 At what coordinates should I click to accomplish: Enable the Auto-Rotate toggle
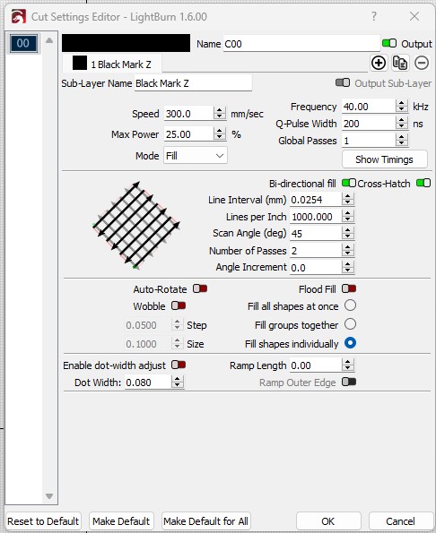tap(200, 289)
